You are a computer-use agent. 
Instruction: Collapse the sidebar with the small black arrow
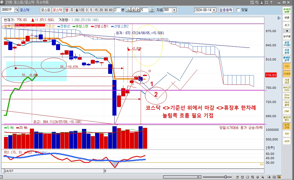click(x=287, y=31)
